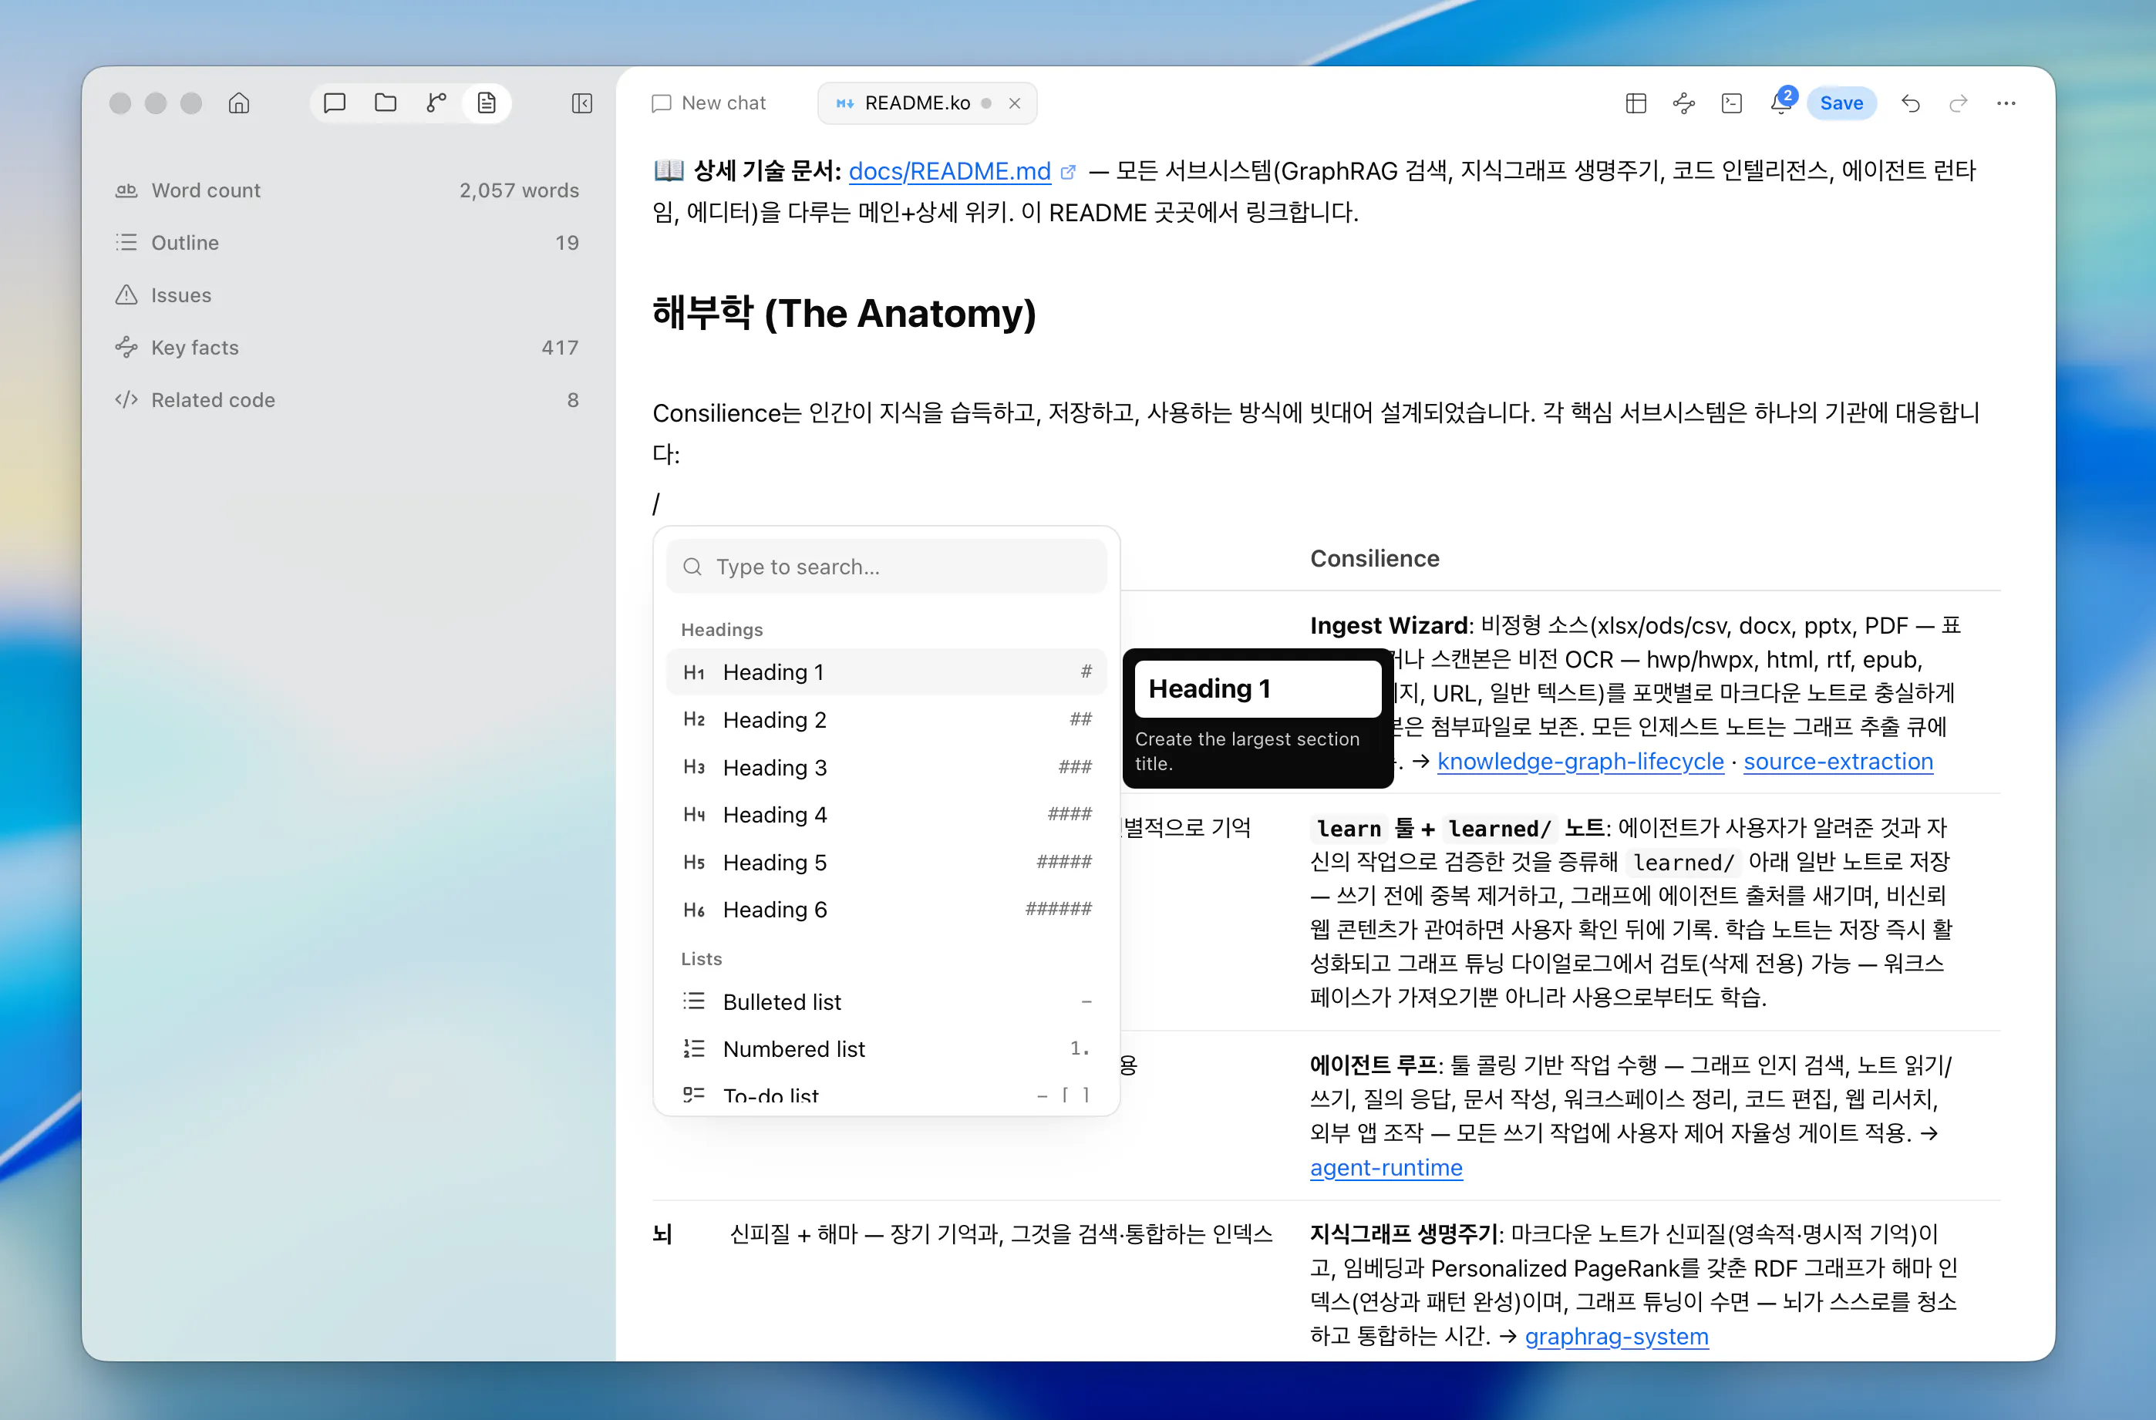Screen dimensions: 2156x1420
Task: Redo the last edit
Action: [x=1958, y=103]
